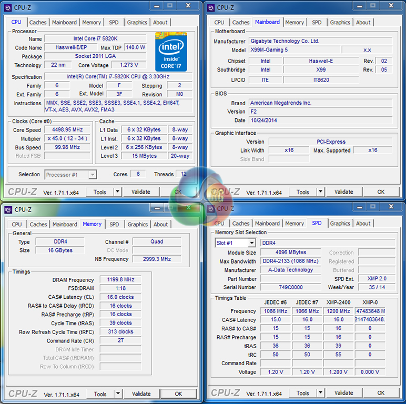The height and width of the screenshot is (404, 406).
Task: Click the Core Speed value field
Action: (67, 130)
